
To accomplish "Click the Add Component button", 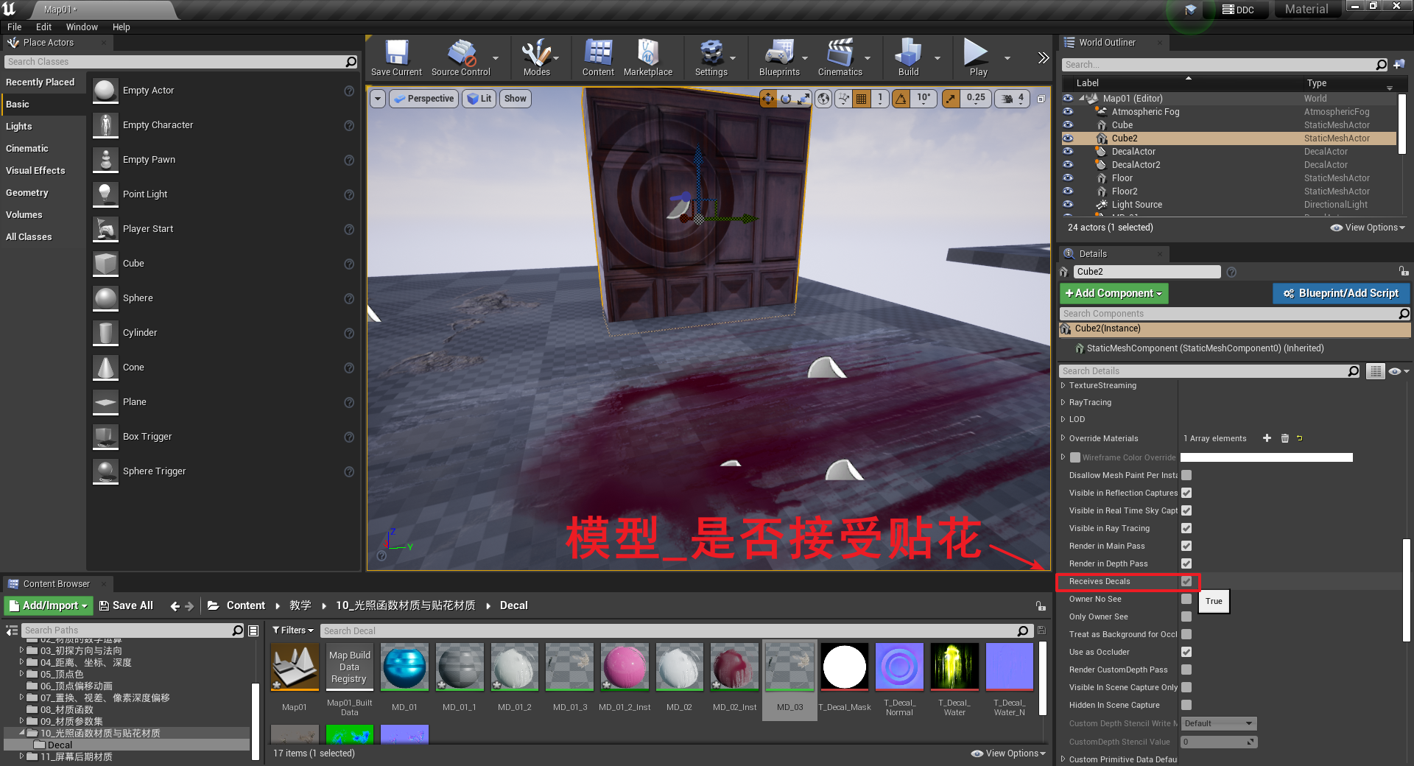I will click(x=1113, y=293).
